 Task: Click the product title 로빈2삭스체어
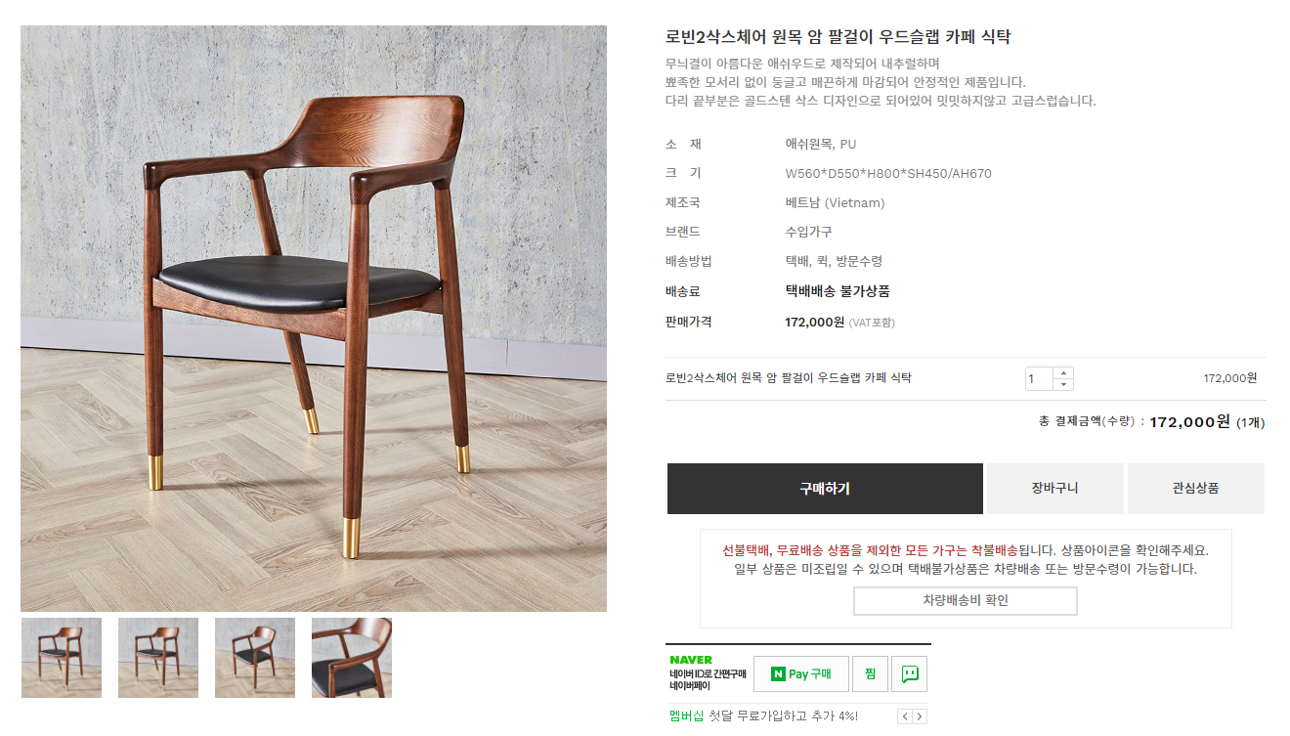click(838, 37)
